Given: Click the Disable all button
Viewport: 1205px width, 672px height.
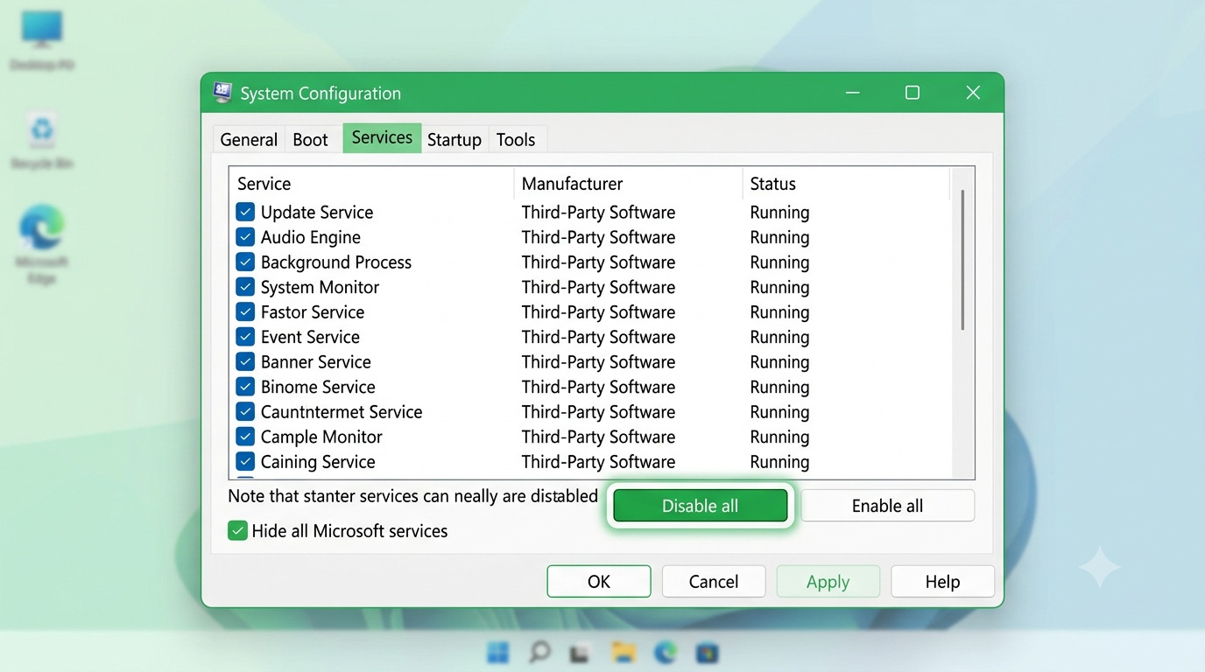Looking at the screenshot, I should tap(701, 506).
